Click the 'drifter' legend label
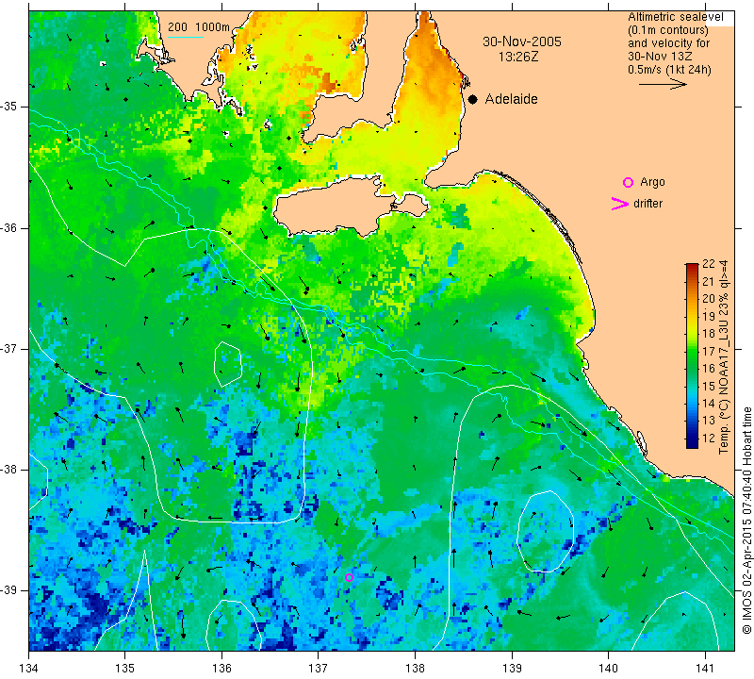This screenshot has height=679, width=754. (647, 204)
